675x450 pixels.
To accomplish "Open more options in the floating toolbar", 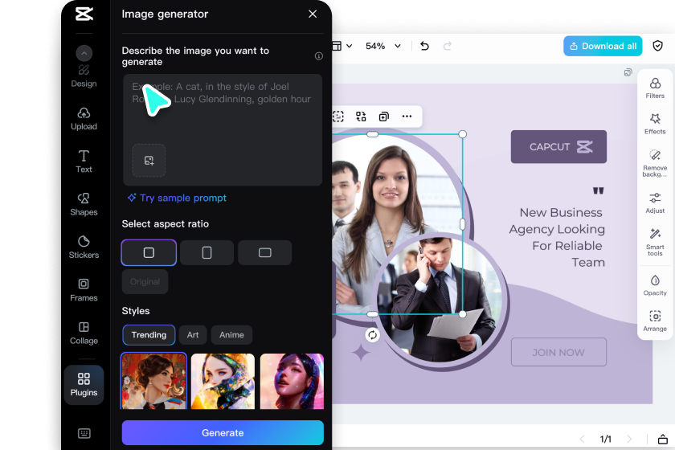I will [407, 117].
